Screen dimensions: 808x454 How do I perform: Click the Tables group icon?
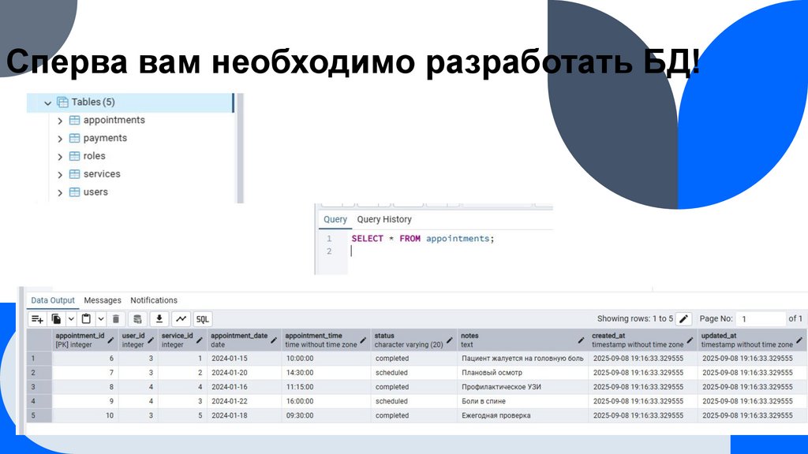tap(62, 102)
